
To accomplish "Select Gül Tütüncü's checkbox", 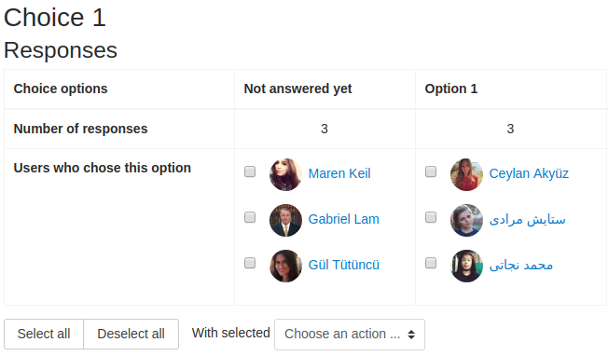I will tap(250, 263).
